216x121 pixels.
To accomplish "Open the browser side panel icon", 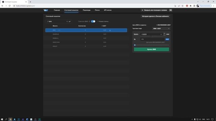I will click(194, 6).
